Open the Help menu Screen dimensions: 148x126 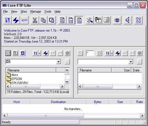coord(57,11)
